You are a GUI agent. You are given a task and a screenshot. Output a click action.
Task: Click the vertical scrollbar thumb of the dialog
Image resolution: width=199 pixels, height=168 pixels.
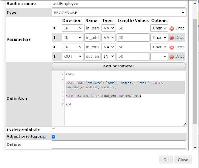point(195,72)
